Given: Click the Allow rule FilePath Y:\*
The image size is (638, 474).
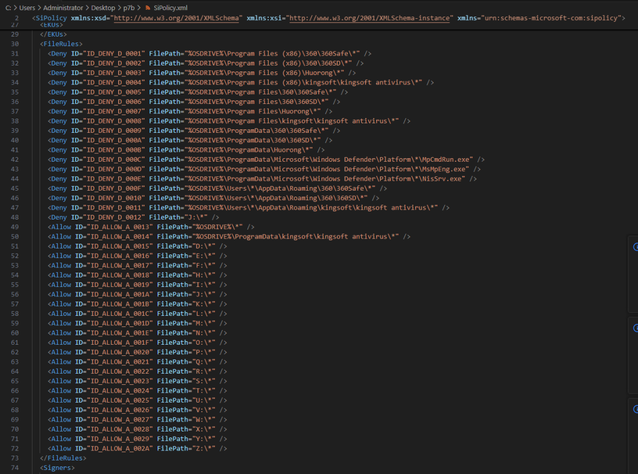Looking at the screenshot, I should pyautogui.click(x=138, y=439).
